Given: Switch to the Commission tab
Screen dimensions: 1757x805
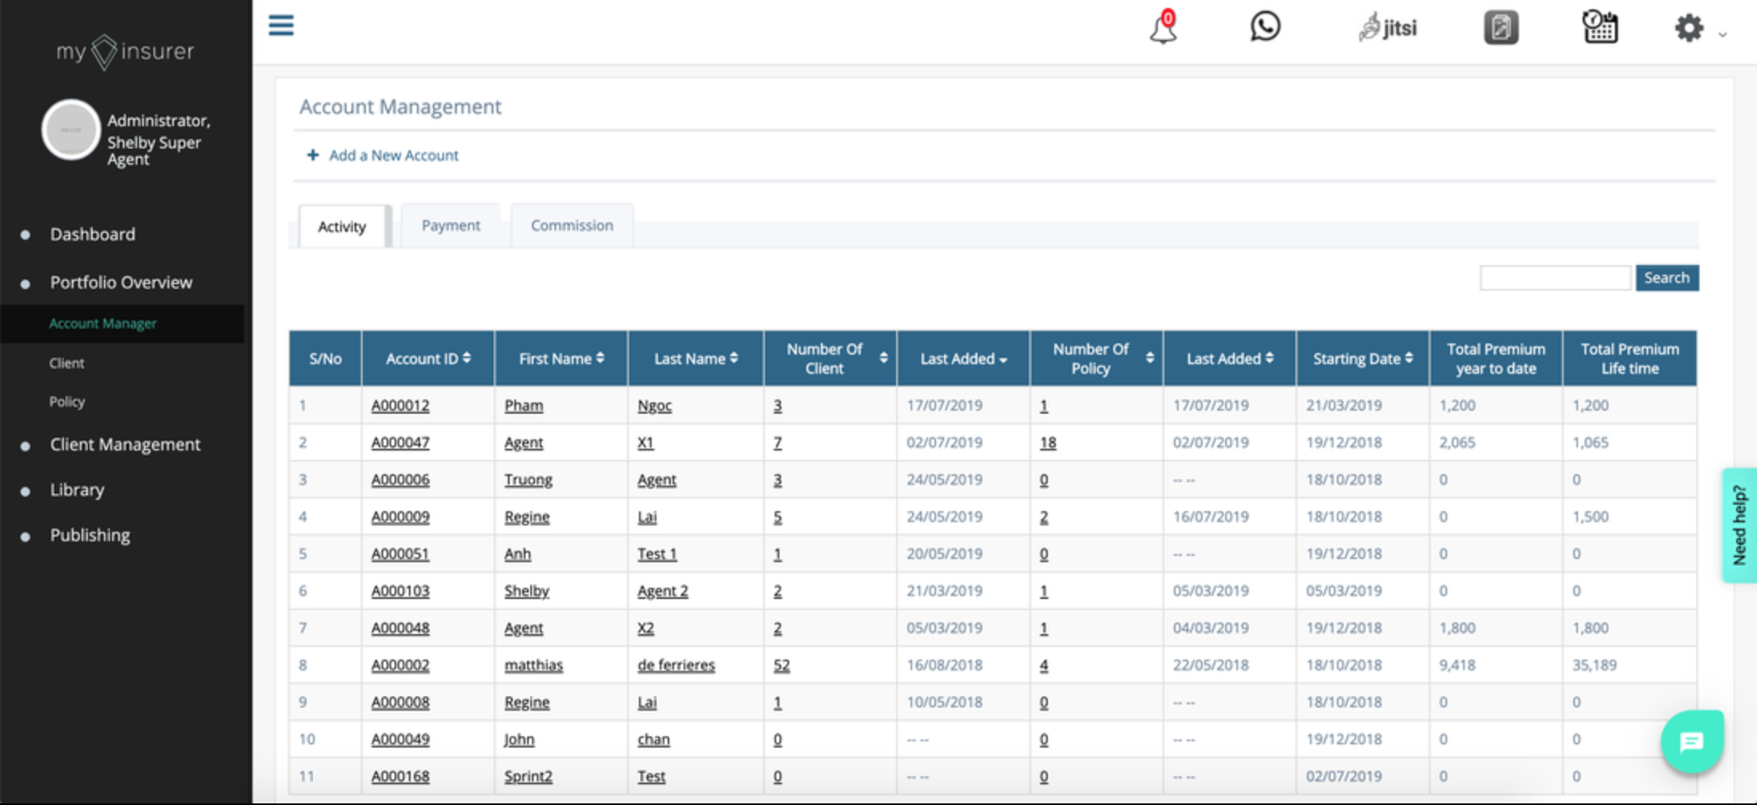Looking at the screenshot, I should click(x=572, y=225).
